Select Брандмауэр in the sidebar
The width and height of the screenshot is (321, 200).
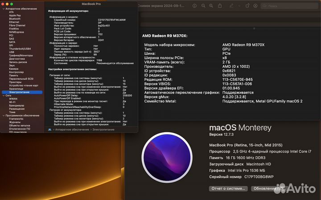pyautogui.click(x=16, y=106)
